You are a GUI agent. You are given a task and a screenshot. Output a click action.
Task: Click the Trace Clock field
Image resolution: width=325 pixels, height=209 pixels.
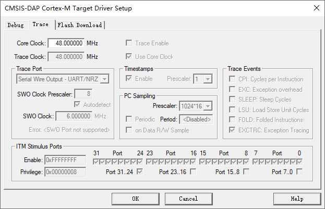click(66, 56)
